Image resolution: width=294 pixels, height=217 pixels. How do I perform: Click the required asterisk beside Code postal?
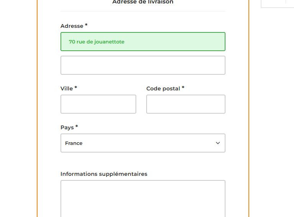tap(183, 88)
